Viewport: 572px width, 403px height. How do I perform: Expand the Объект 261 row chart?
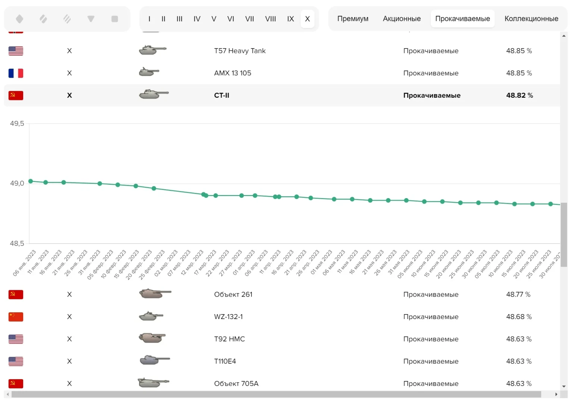click(233, 294)
